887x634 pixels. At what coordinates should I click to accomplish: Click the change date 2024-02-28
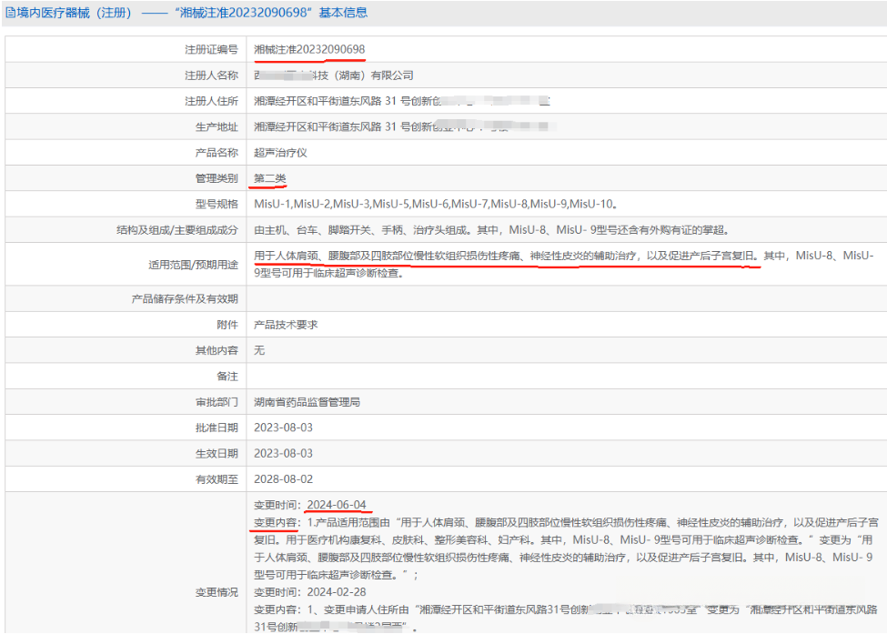tap(336, 592)
